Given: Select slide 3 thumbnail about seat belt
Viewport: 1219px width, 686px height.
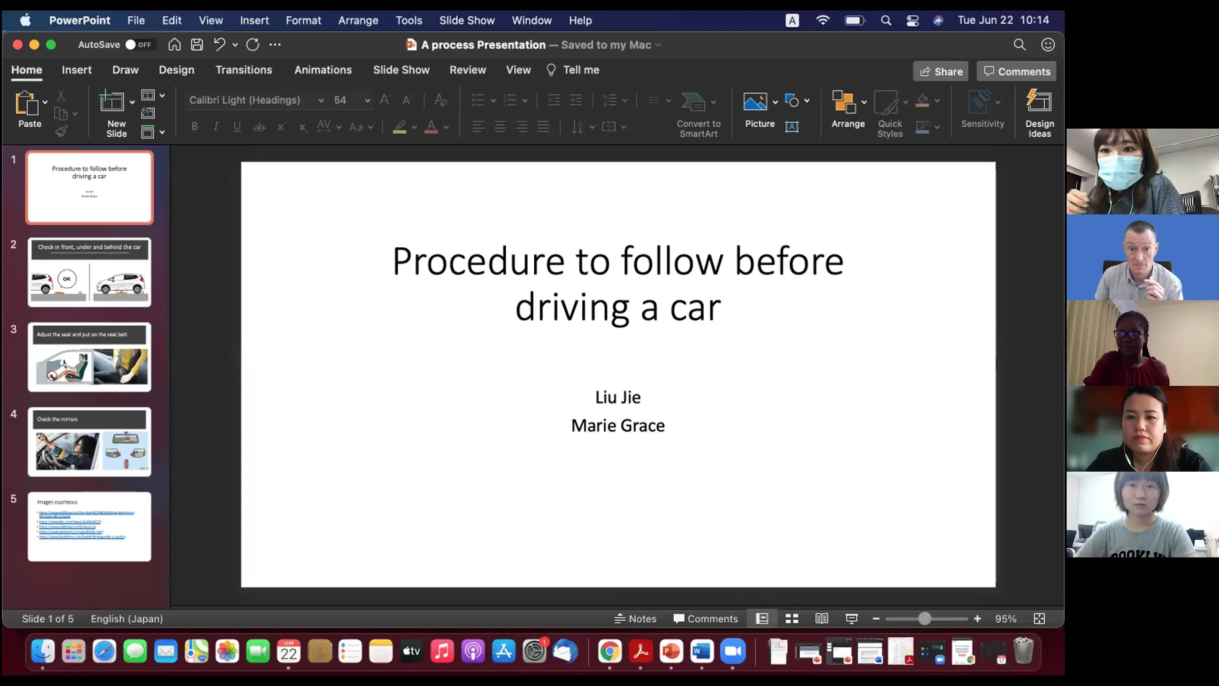Looking at the screenshot, I should click(x=90, y=357).
